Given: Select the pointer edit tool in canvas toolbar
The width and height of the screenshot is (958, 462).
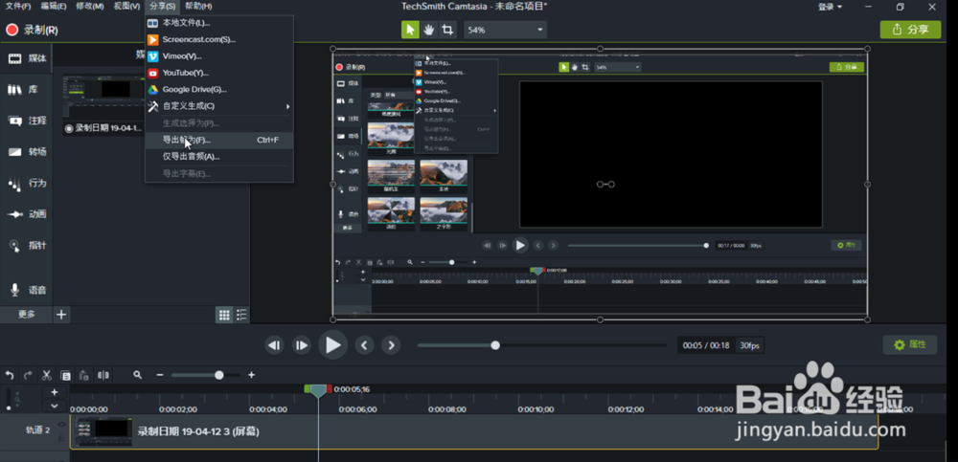Looking at the screenshot, I should tap(411, 30).
